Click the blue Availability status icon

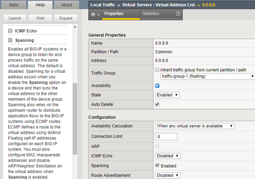click(x=157, y=85)
